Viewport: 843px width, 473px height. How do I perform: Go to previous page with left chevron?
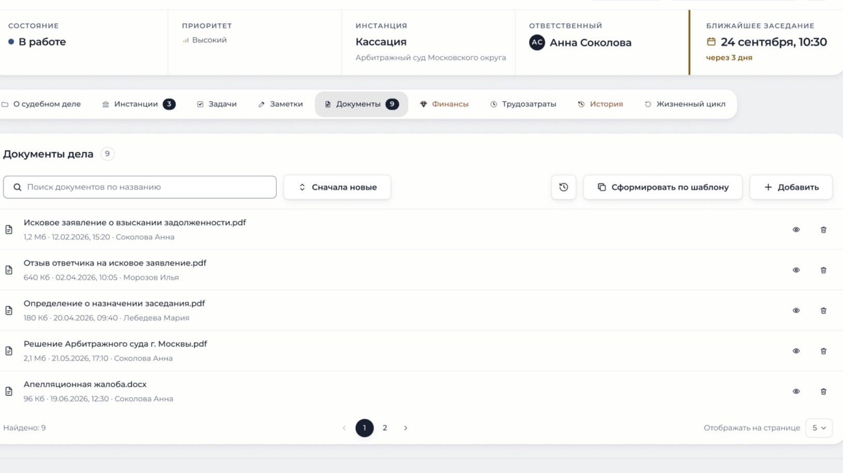[344, 428]
